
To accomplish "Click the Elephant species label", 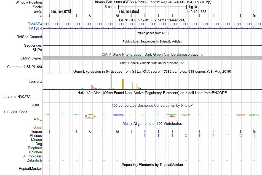I will coord(35,148).
